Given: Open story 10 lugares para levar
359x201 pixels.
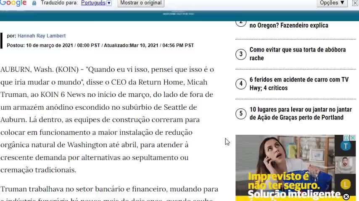Looking at the screenshot, I should click(301, 113).
